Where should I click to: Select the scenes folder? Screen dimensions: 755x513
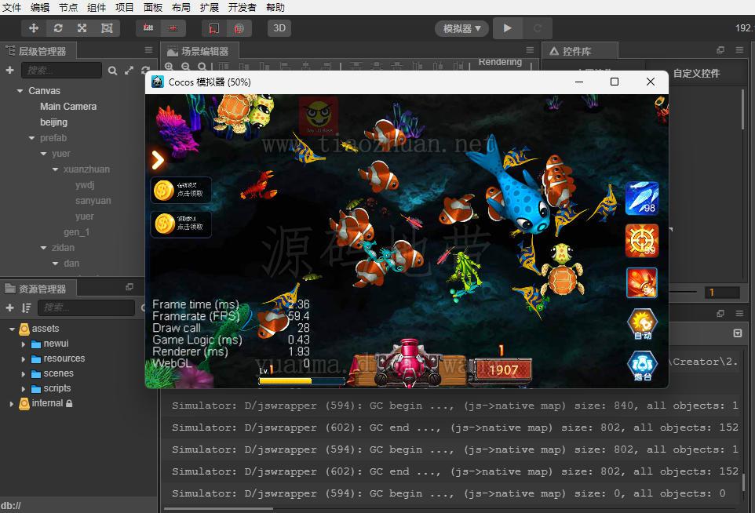[58, 373]
